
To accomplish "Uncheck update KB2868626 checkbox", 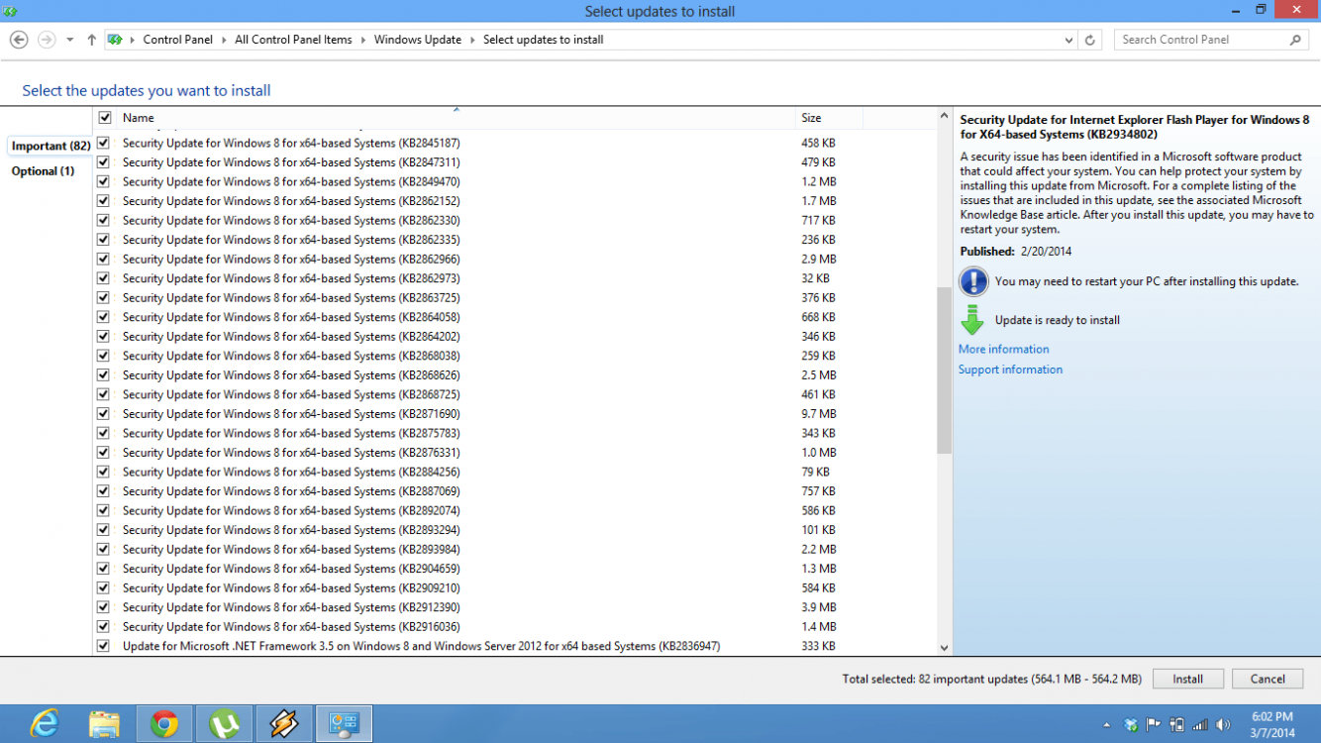I will click(104, 374).
